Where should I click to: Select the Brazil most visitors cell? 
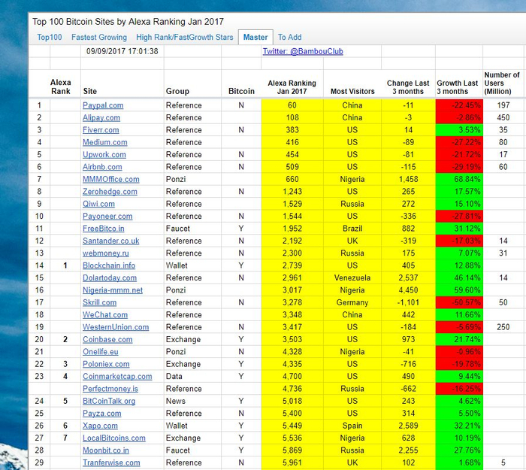click(x=352, y=229)
